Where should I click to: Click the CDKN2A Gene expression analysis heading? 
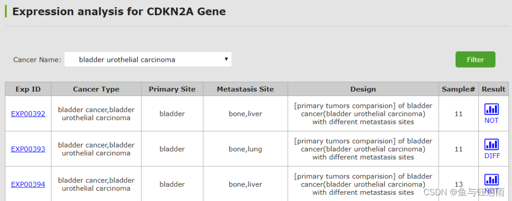point(119,12)
